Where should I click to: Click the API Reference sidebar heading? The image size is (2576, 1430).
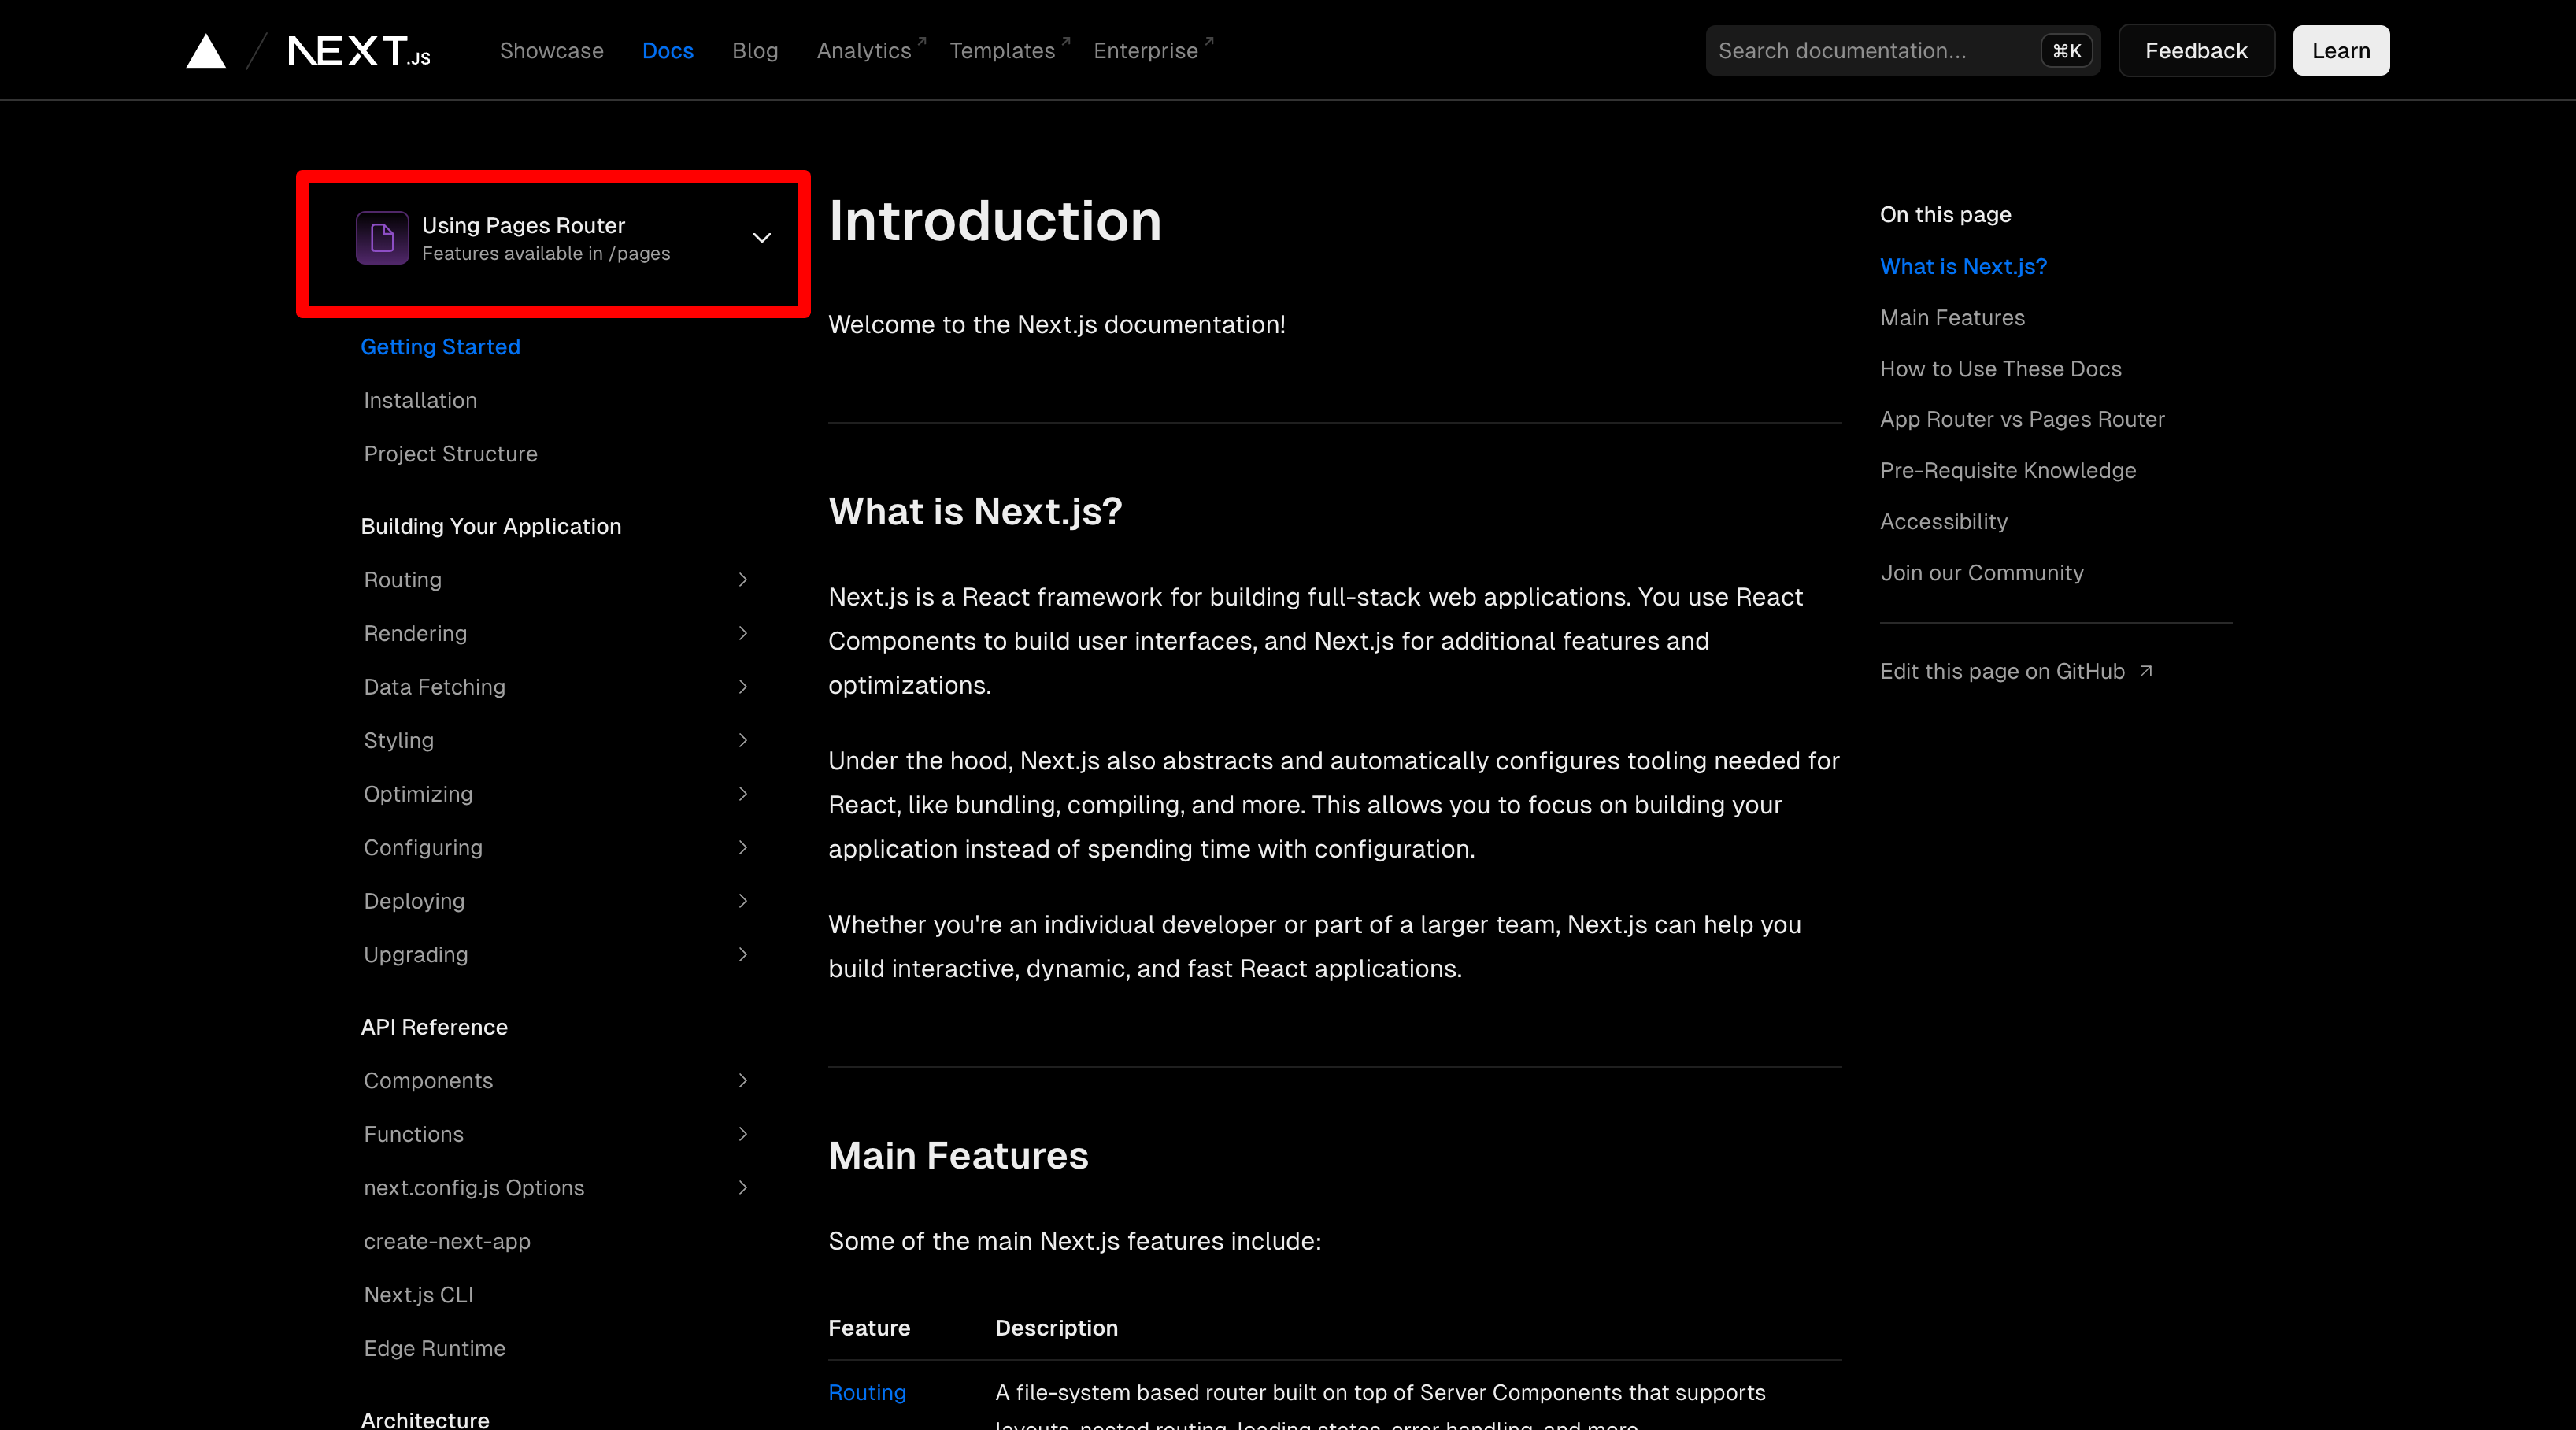coord(434,1027)
